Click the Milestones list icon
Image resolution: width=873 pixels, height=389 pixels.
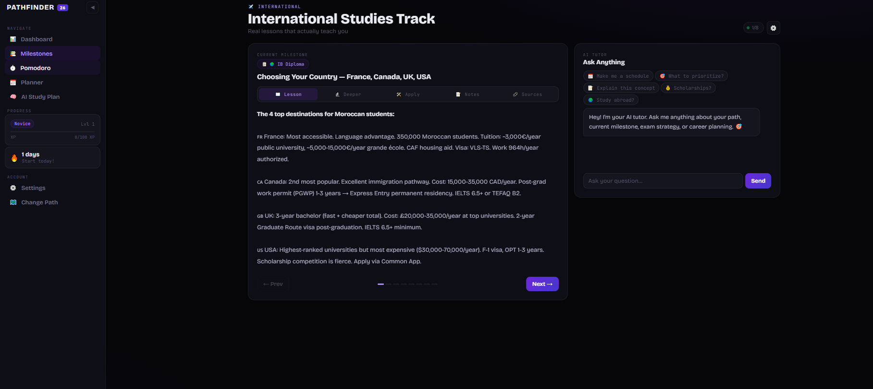coord(13,54)
